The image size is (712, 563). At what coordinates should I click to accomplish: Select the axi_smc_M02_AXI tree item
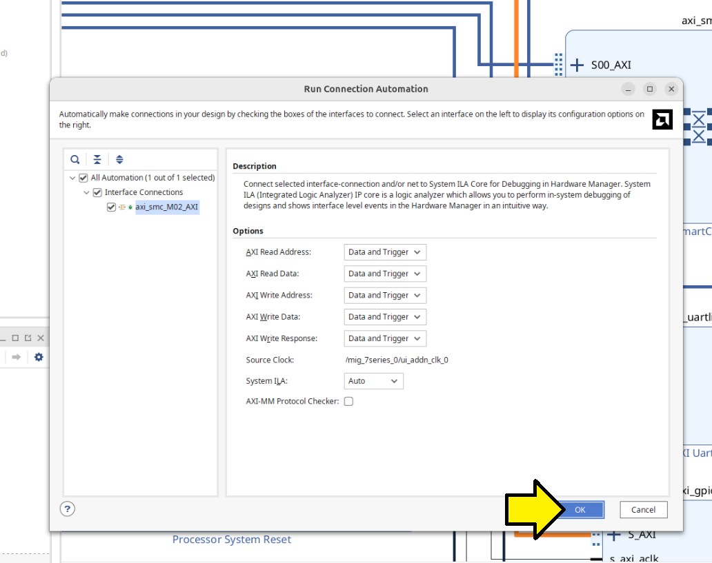pyautogui.click(x=166, y=207)
